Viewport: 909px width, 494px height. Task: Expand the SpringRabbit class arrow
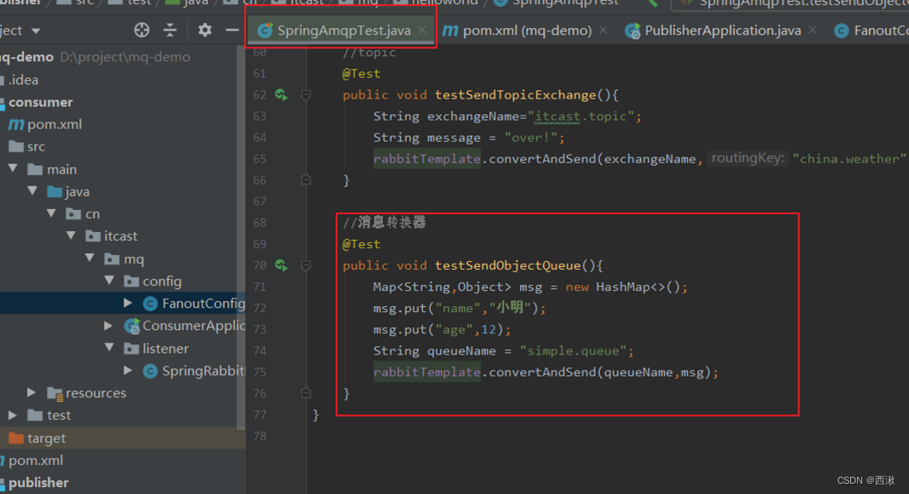click(129, 370)
